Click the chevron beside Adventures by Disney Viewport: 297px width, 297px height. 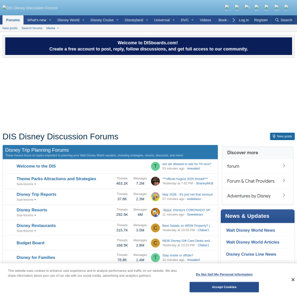click(284, 196)
